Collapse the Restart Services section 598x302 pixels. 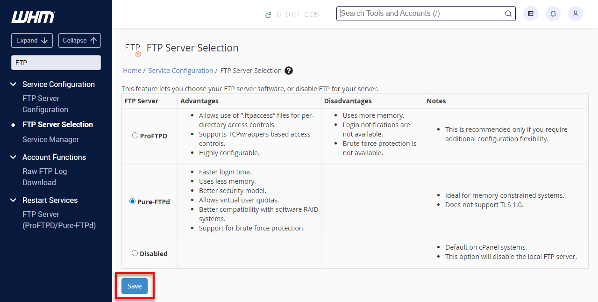click(13, 200)
